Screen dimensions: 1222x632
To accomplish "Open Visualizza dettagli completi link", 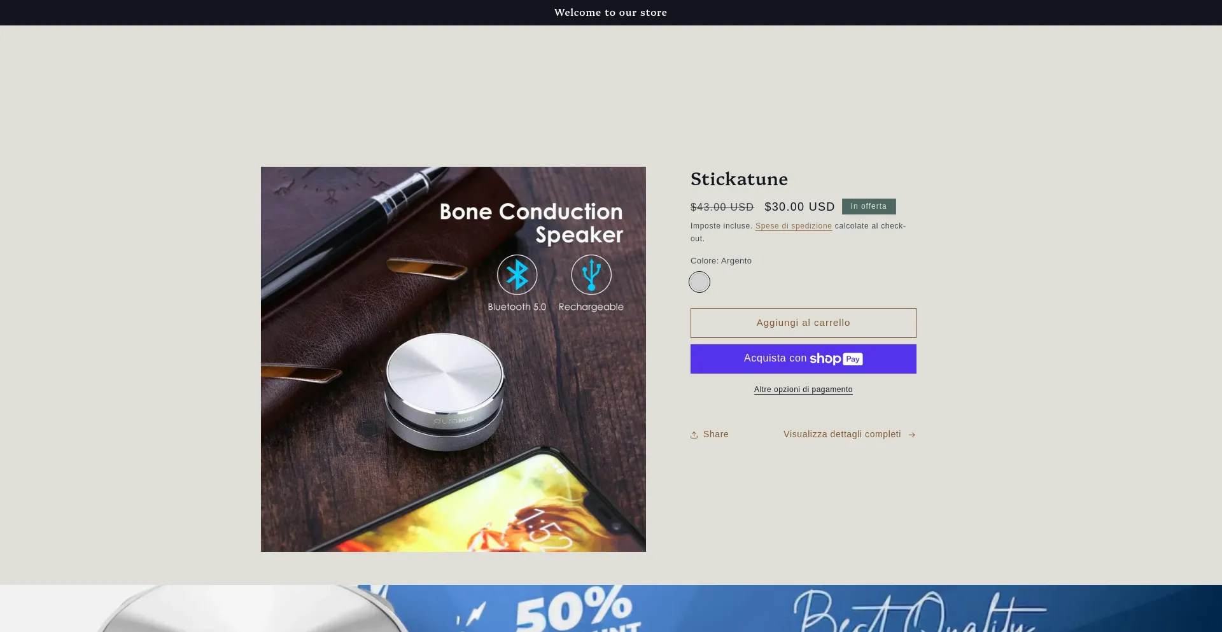I will click(842, 434).
